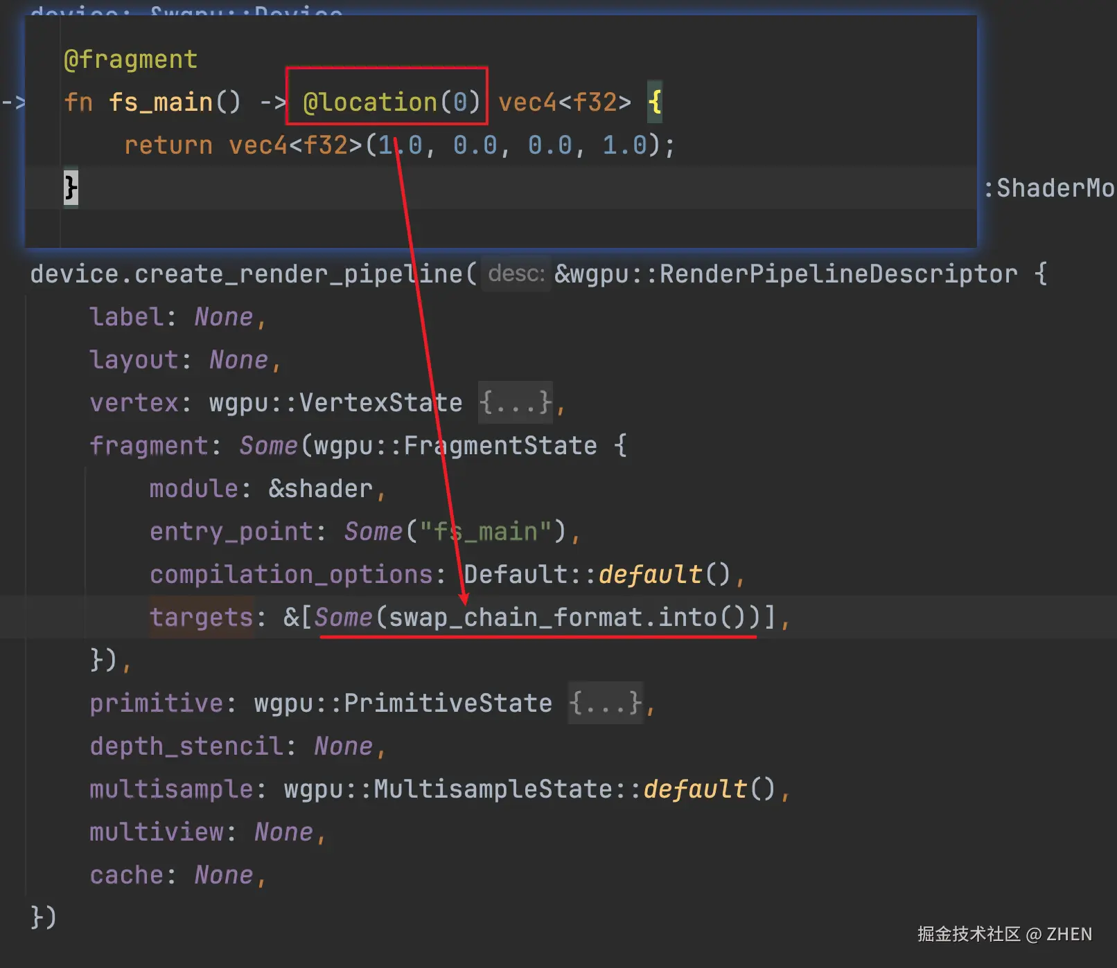Click the fn keyword before fs_main
Image resolution: width=1117 pixels, height=968 pixels.
pyautogui.click(x=78, y=102)
